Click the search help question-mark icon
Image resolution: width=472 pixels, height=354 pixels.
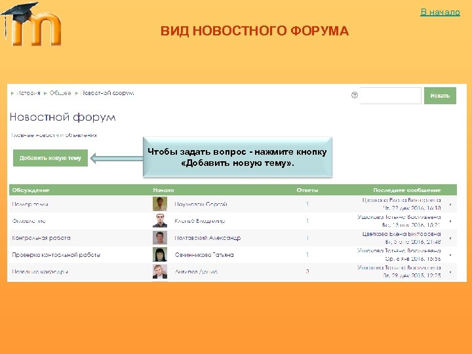point(355,95)
